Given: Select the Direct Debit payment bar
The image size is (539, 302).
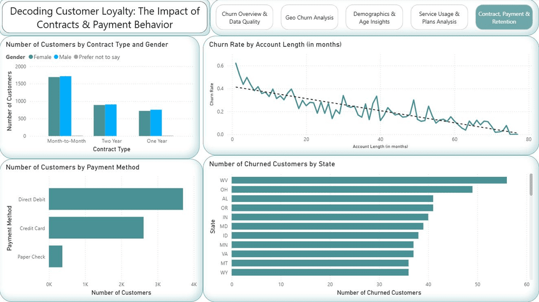Looking at the screenshot, I should [116, 199].
